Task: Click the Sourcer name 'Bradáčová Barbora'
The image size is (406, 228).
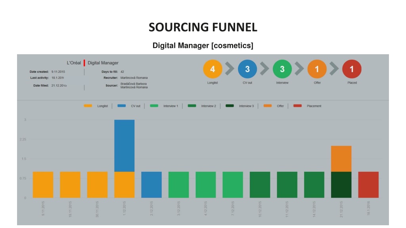Action: click(134, 84)
